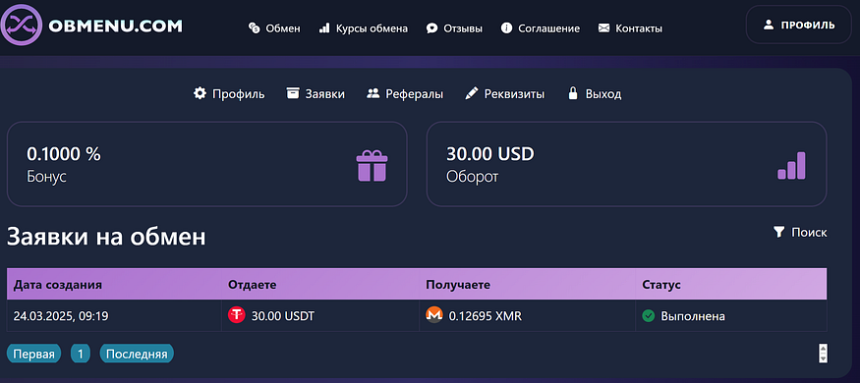Click the Отдаете column header

pos(252,285)
